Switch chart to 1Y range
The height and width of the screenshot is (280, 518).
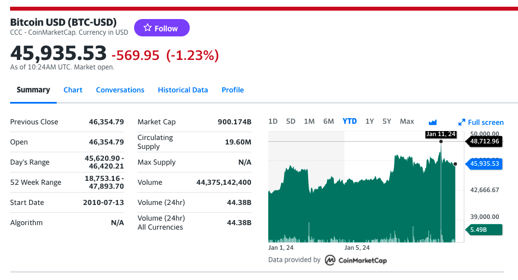click(369, 122)
